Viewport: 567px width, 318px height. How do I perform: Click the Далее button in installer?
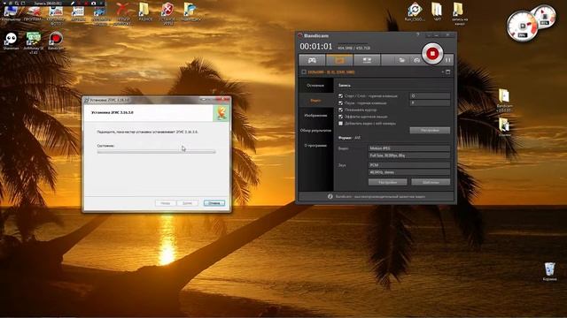coord(187,203)
